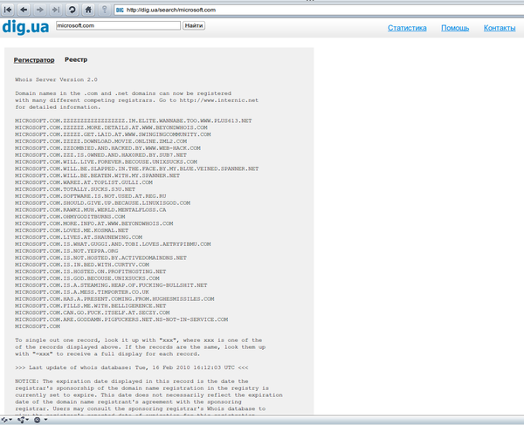Click the http://www.internic.net text
Image resolution: width=524 pixels, height=425 pixels.
click(x=219, y=100)
